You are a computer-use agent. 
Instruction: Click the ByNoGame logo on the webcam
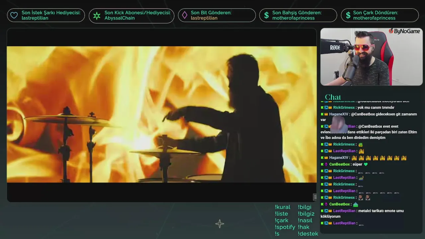pos(404,31)
